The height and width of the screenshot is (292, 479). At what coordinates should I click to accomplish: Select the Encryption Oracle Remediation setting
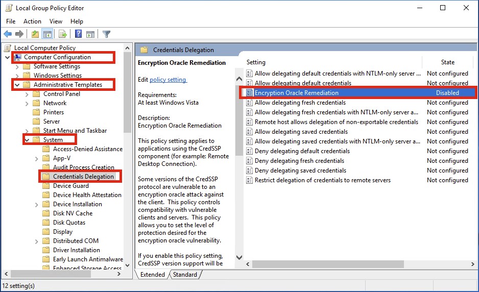pyautogui.click(x=360, y=93)
